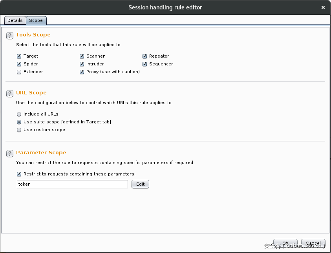The image size is (331, 253).
Task: Select the Scope tab
Action: click(36, 20)
